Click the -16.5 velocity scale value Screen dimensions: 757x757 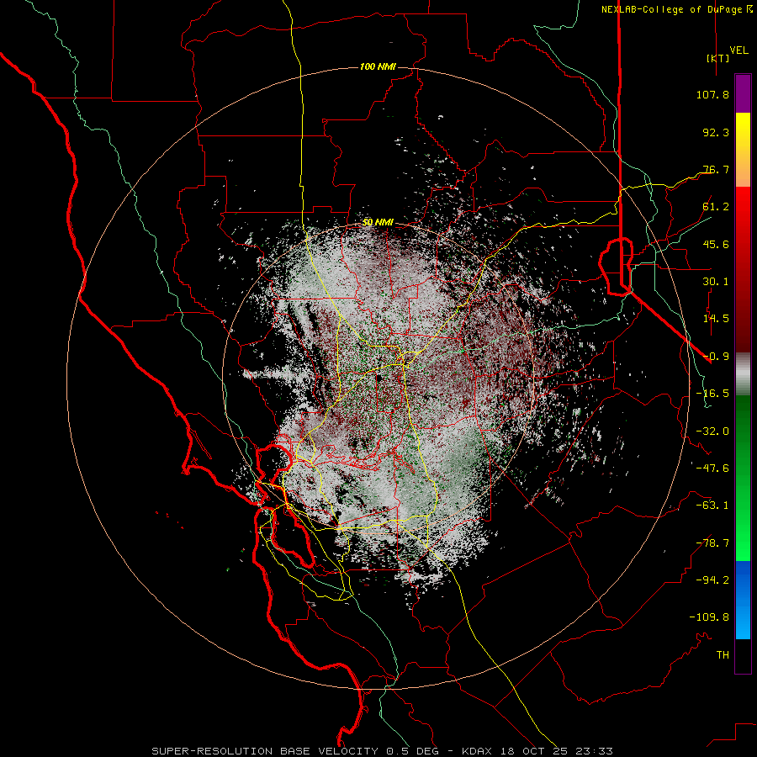(712, 394)
